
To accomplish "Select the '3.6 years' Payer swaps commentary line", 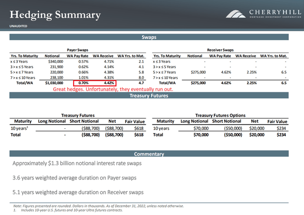I will (75, 178).
